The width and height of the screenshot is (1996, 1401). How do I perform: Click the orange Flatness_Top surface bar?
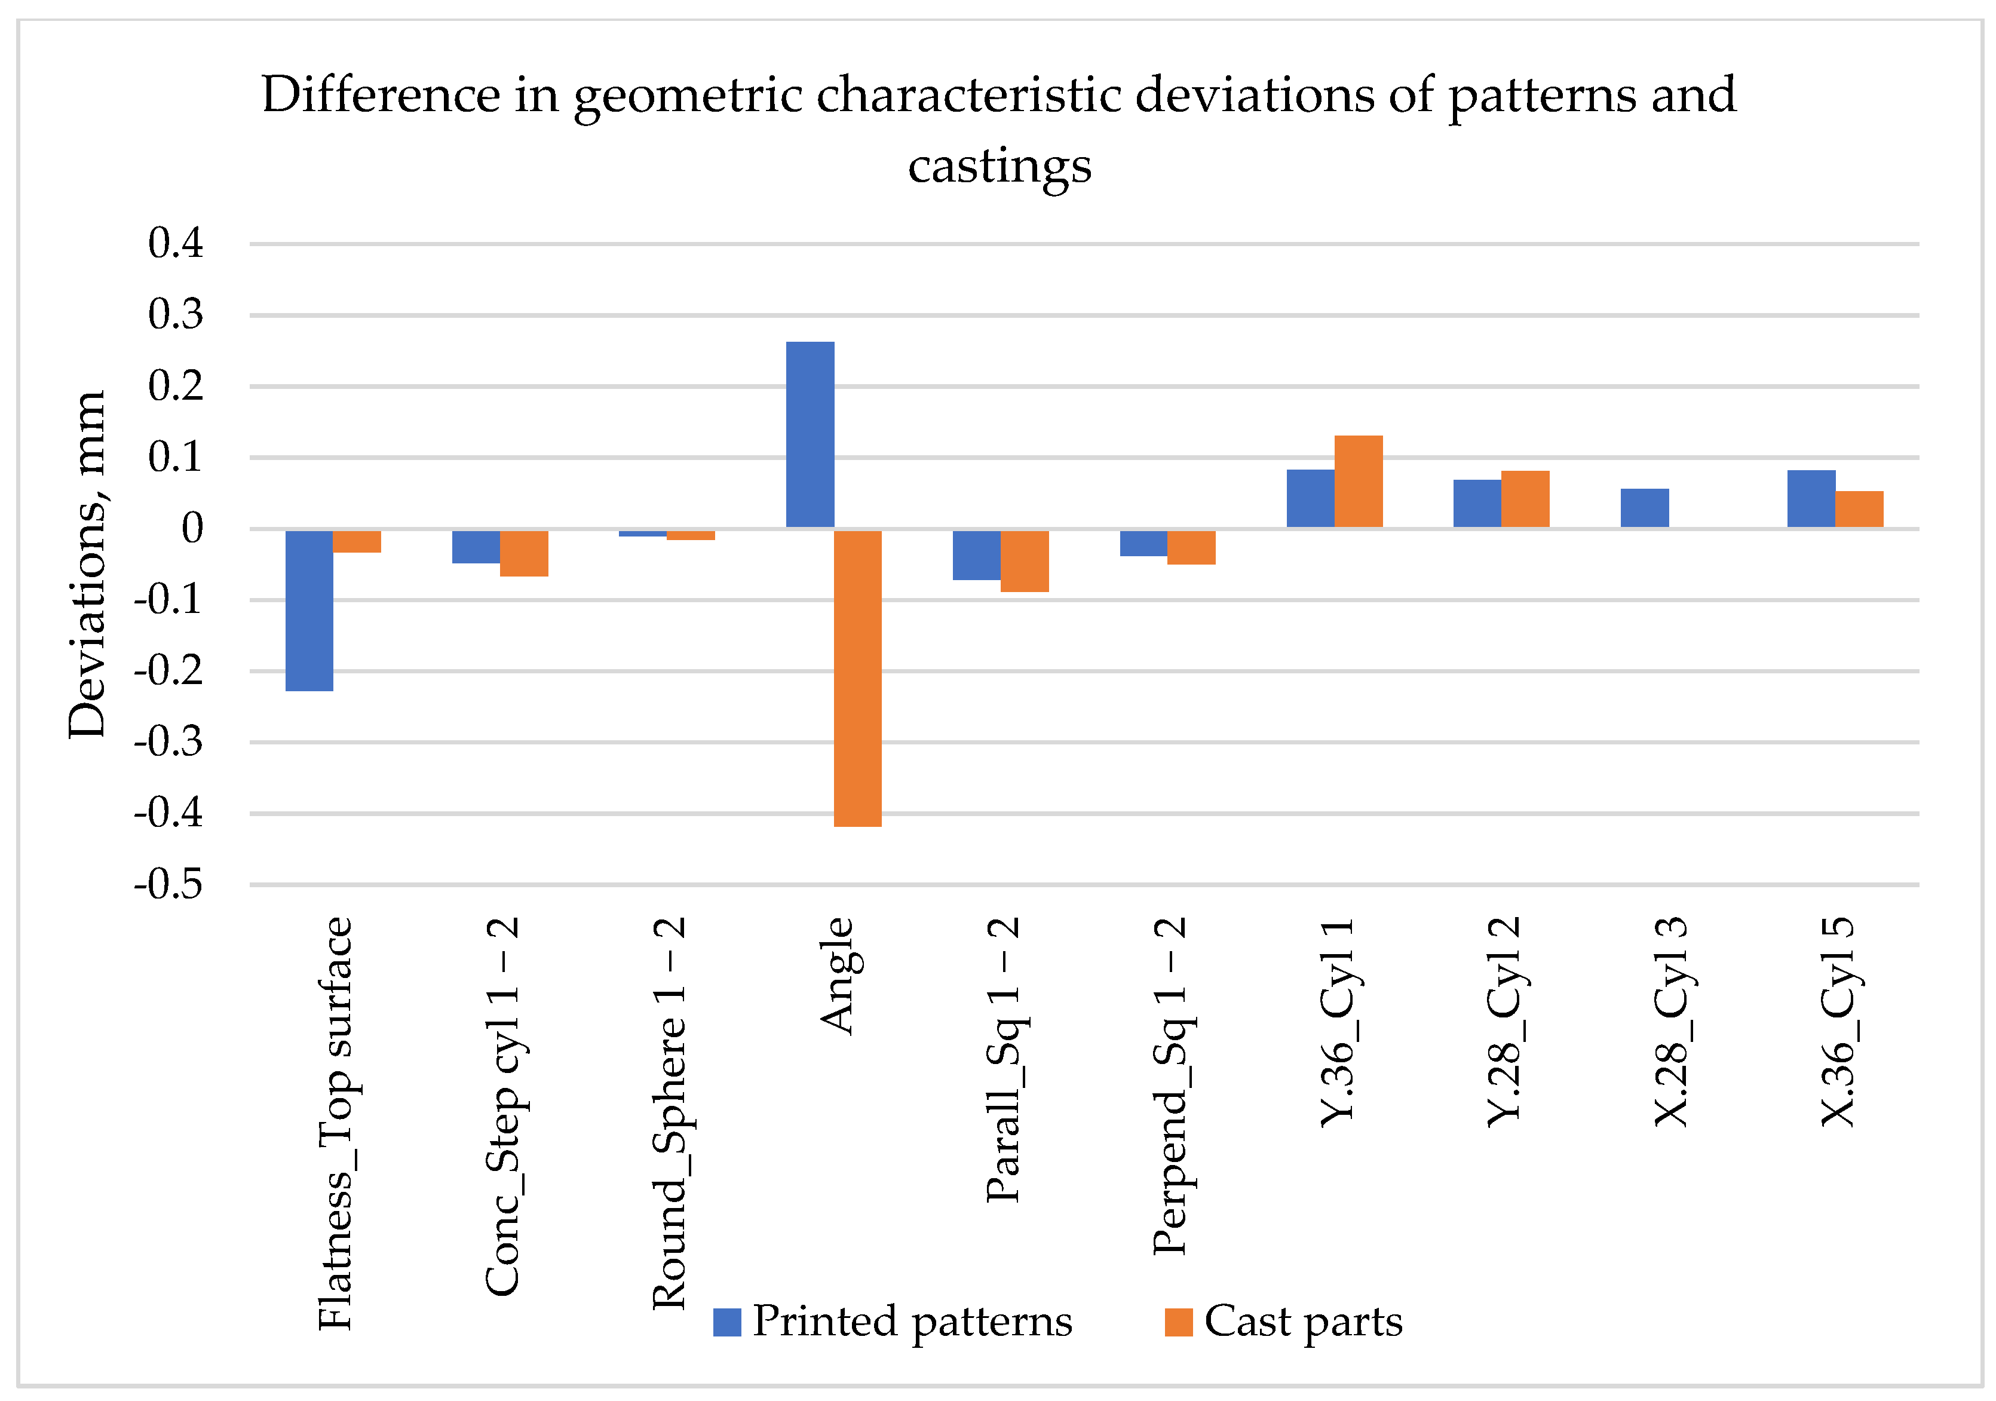(357, 541)
